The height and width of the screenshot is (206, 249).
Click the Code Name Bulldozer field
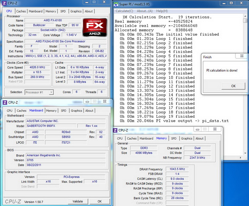[39, 25]
